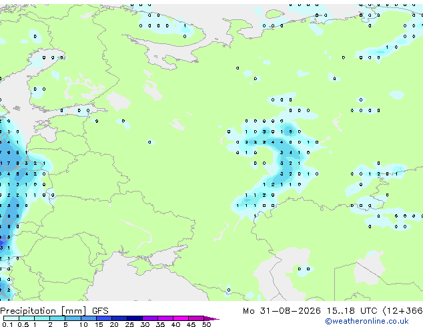Select the 0.5–1 mm legend swatch
Image resolution: width=423 pixels, height=327 pixels.
[x=27, y=318]
